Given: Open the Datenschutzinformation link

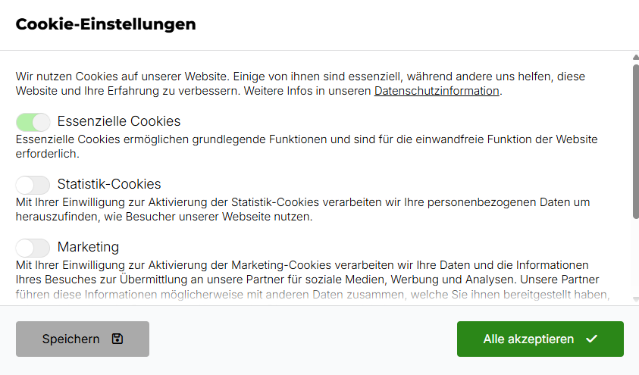Looking at the screenshot, I should point(437,91).
